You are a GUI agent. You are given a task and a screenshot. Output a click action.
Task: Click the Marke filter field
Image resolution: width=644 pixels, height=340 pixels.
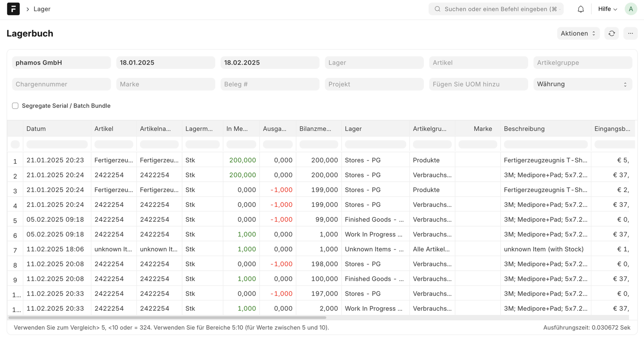[165, 84]
